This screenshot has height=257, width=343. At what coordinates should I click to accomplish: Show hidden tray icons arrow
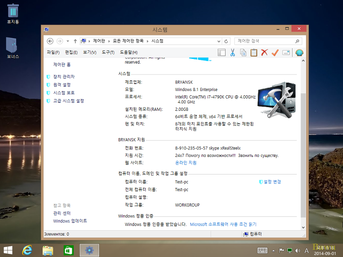273,251
